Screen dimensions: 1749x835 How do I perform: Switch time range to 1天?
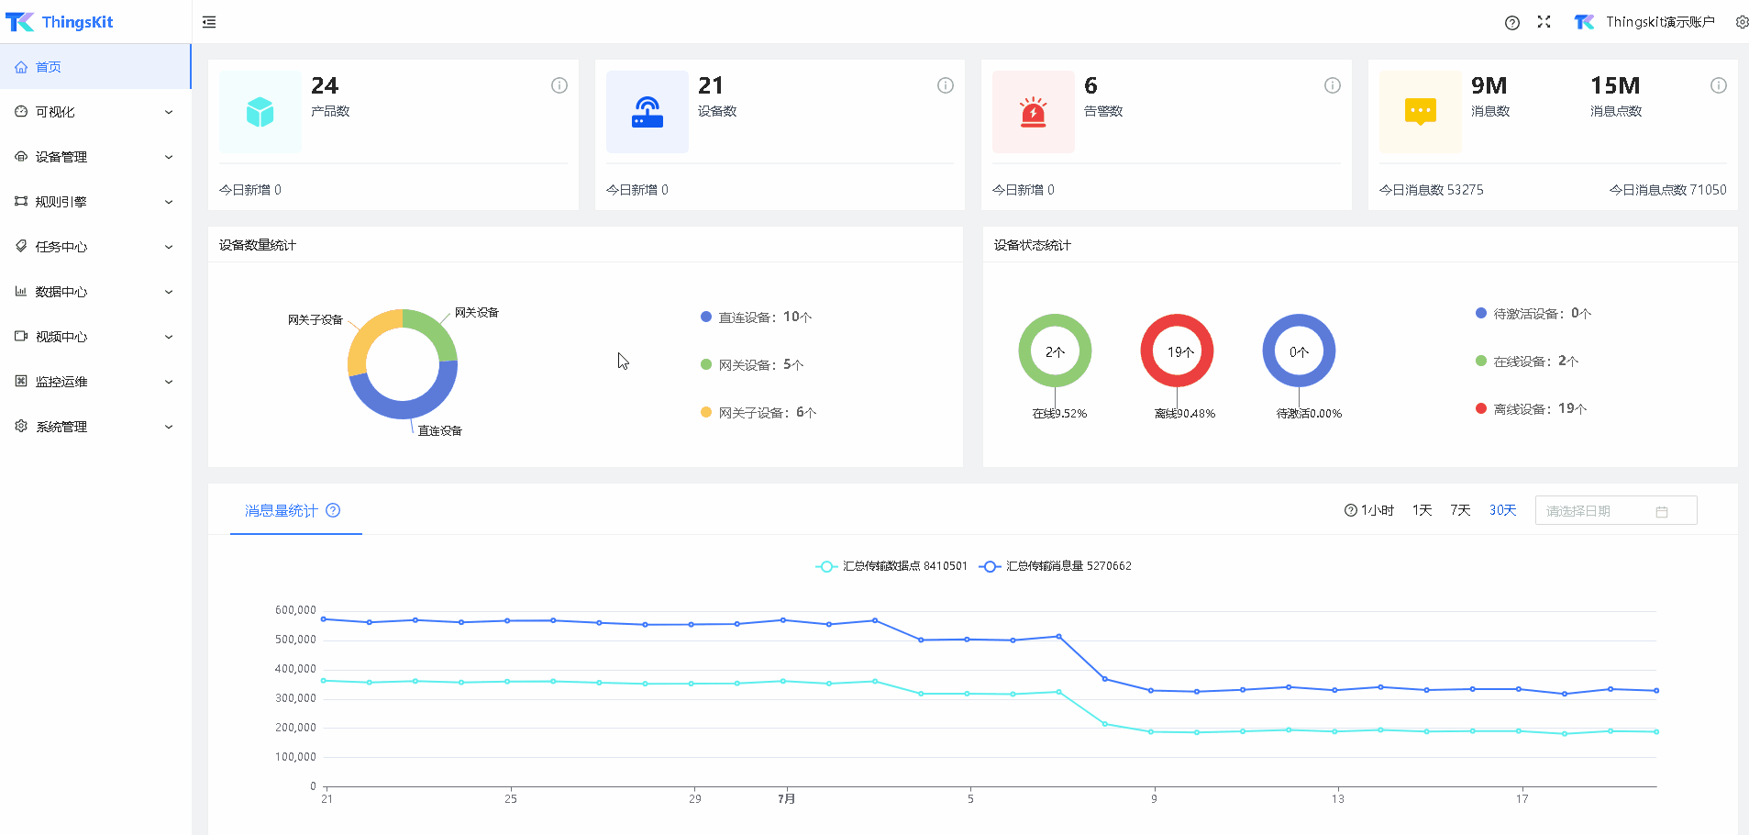point(1422,510)
